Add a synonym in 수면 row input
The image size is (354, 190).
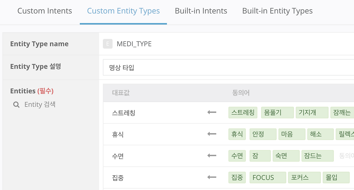point(346,156)
